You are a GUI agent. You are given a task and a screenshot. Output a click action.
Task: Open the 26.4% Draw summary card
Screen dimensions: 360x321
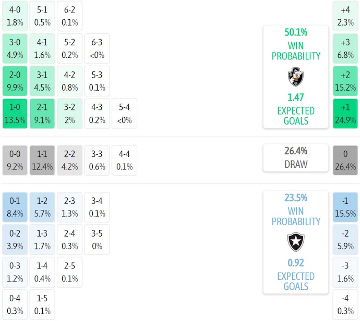click(x=295, y=158)
